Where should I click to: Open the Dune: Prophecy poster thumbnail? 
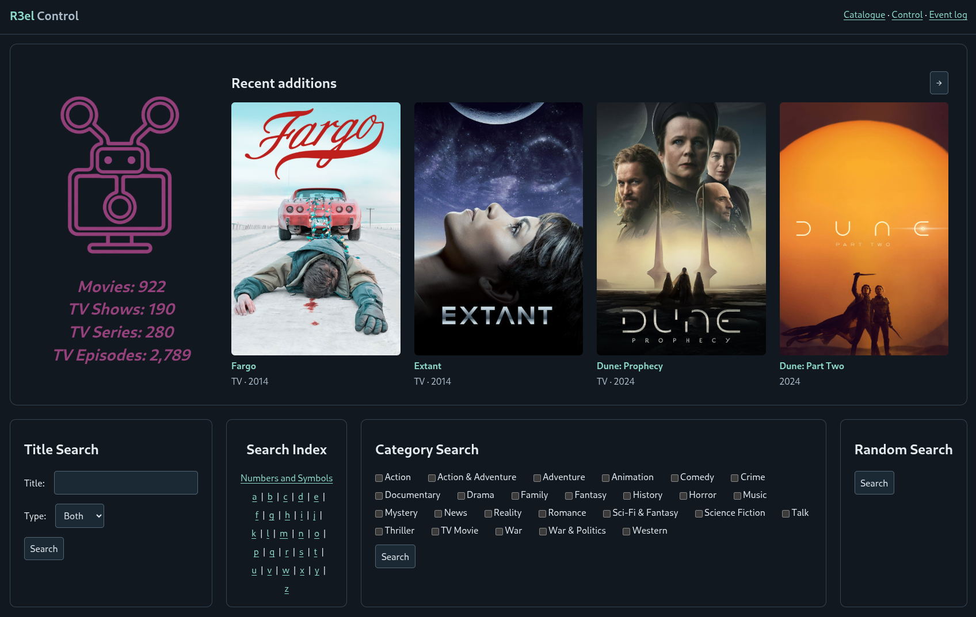(x=681, y=229)
